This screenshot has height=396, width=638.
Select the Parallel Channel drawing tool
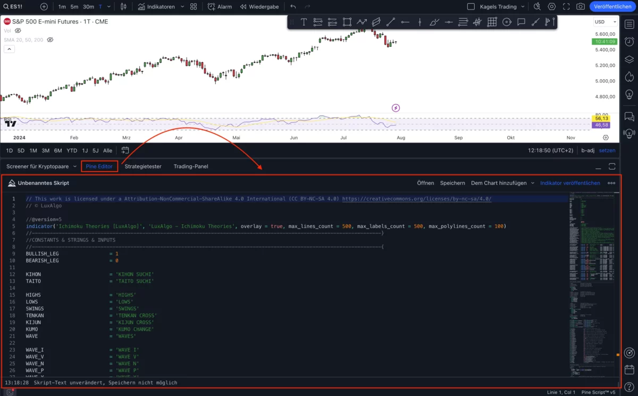[376, 22]
